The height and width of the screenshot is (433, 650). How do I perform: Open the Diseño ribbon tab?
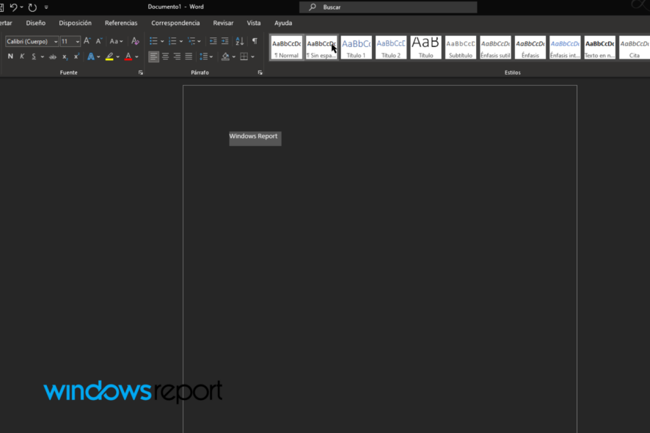pos(36,23)
